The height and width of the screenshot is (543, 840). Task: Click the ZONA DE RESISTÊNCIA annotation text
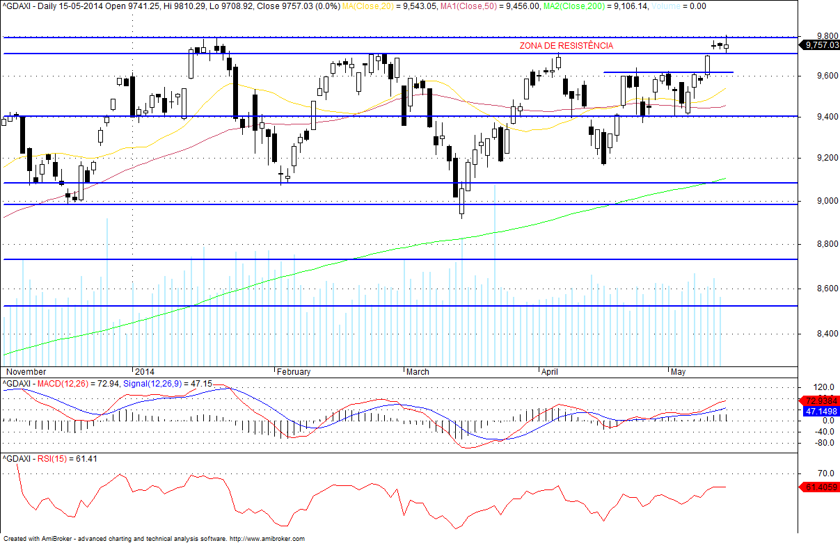click(566, 46)
